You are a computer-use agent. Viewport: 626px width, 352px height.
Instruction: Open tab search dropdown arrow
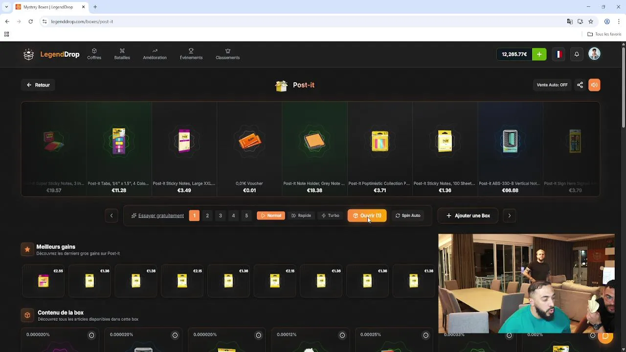click(x=6, y=7)
